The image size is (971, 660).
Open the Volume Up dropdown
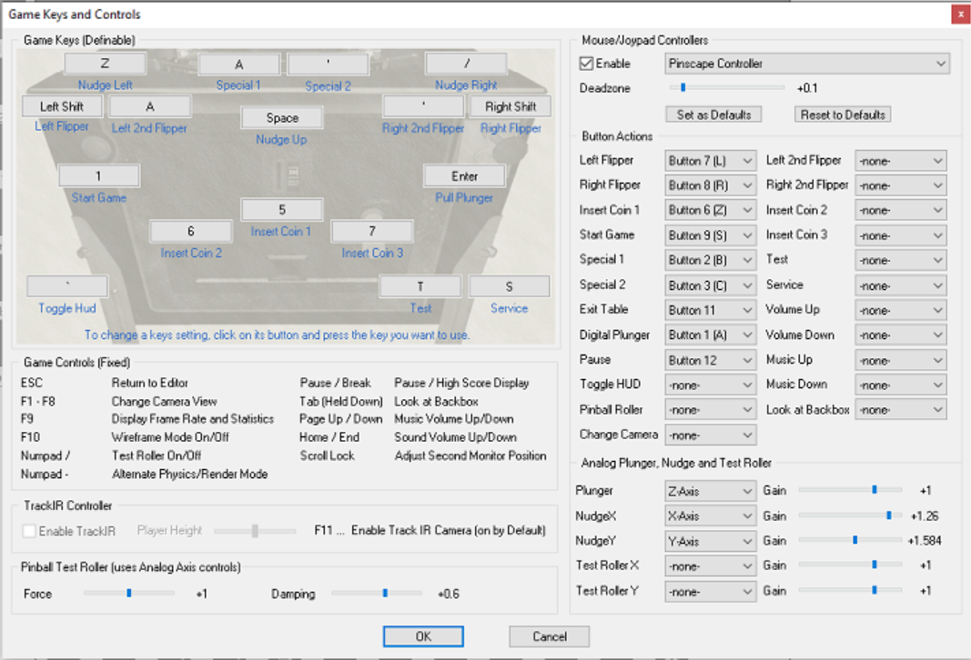pos(900,311)
